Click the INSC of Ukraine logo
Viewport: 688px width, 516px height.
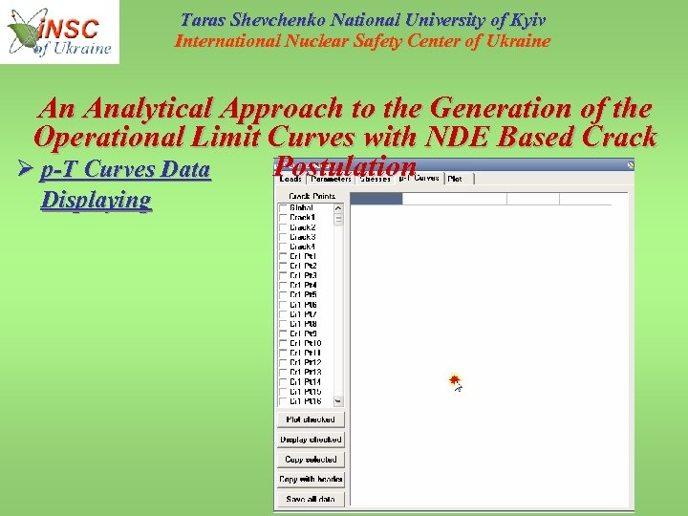point(59,32)
